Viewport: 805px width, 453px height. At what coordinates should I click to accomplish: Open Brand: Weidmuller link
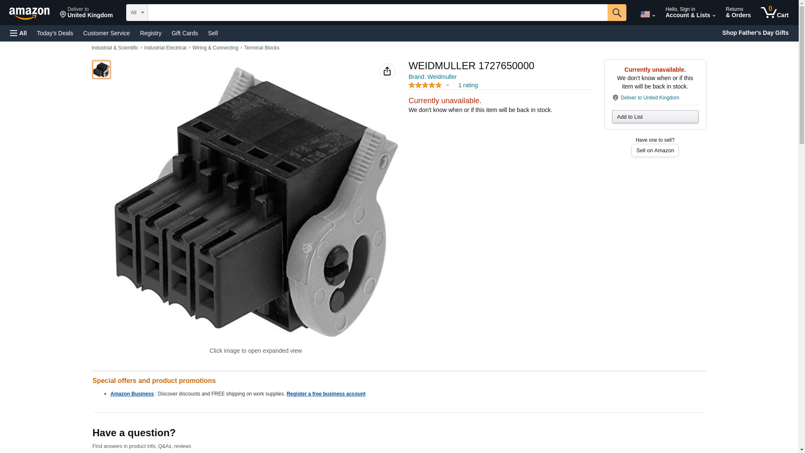[x=432, y=77]
